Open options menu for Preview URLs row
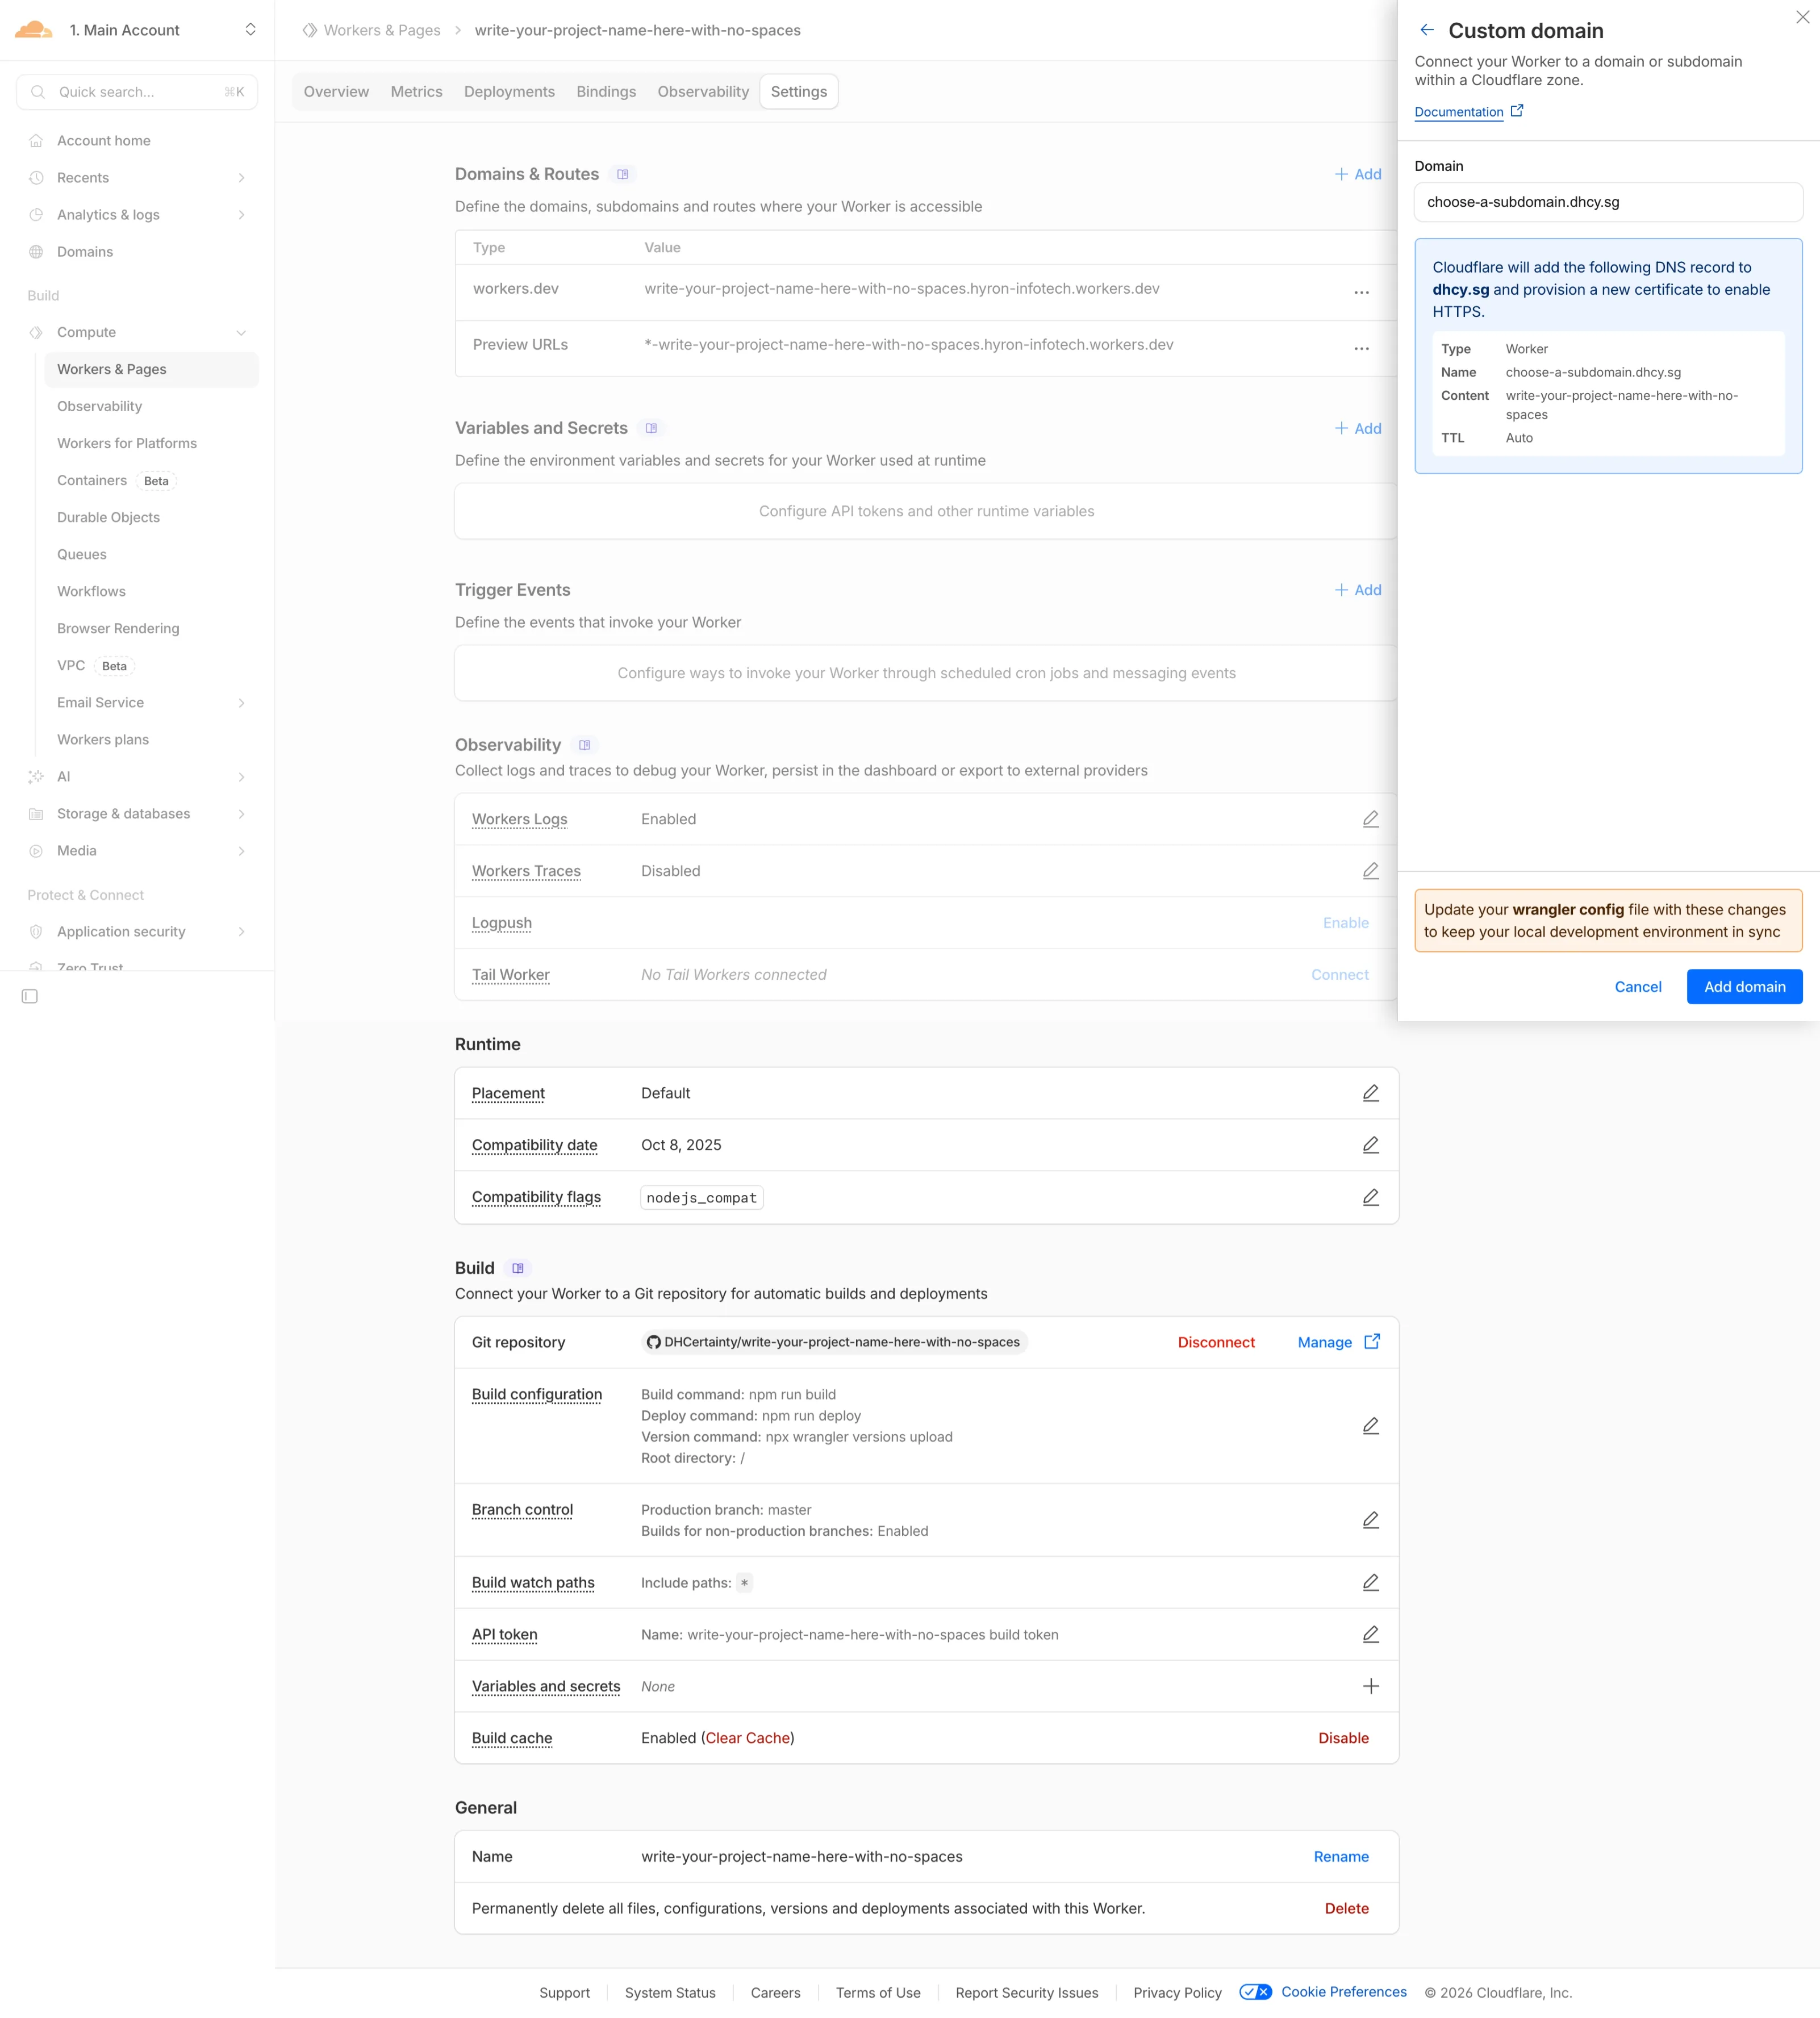The image size is (1820, 2018). (1362, 349)
